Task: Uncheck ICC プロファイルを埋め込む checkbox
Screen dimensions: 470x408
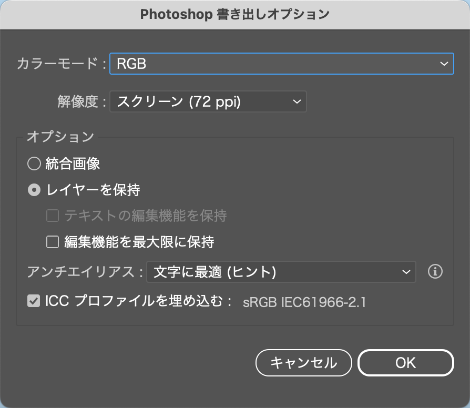Action: (x=34, y=301)
